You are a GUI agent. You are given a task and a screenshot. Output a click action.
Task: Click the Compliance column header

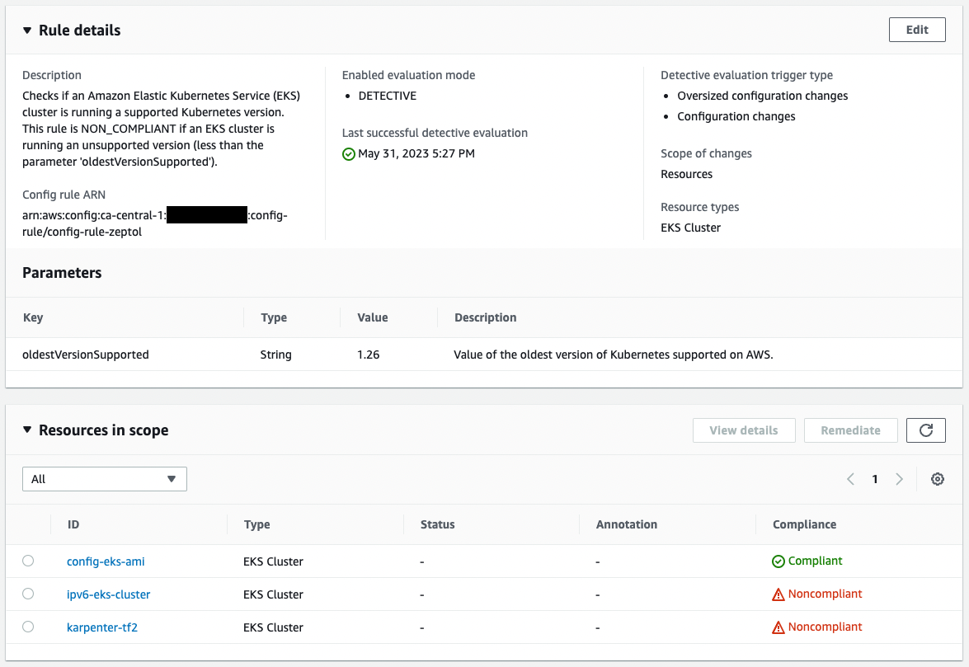pyautogui.click(x=803, y=524)
